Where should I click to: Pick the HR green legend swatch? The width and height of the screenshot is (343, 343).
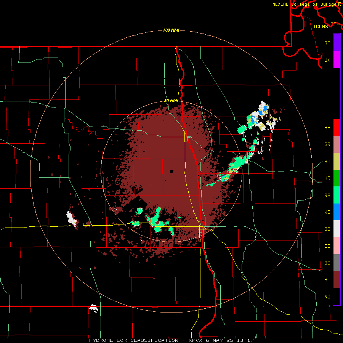[337, 178]
